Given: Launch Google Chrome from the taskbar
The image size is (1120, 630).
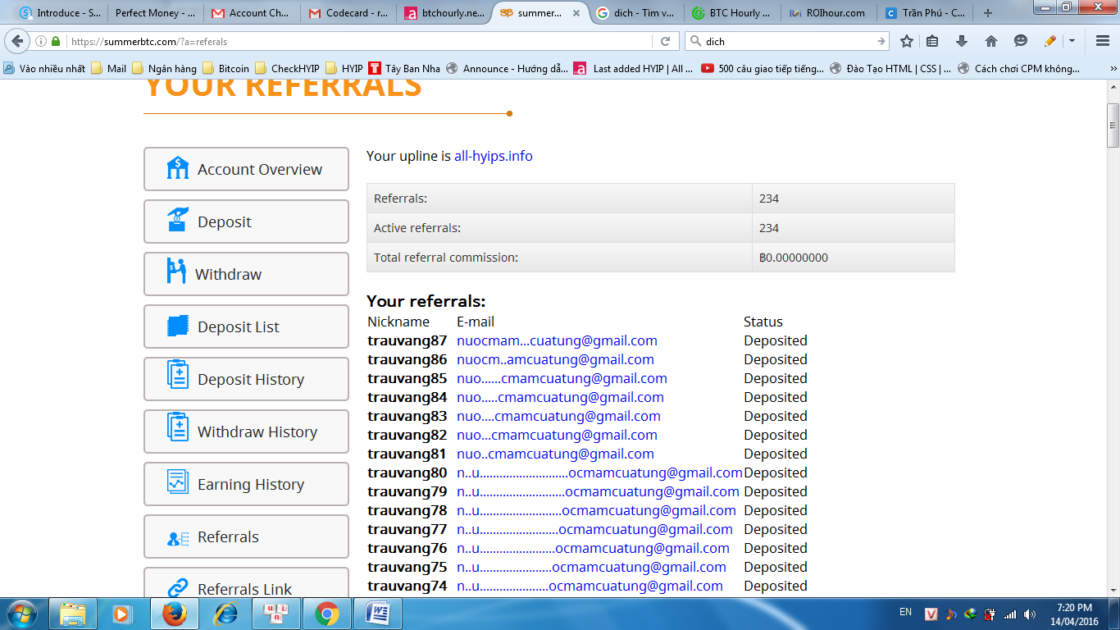Looking at the screenshot, I should coord(326,614).
